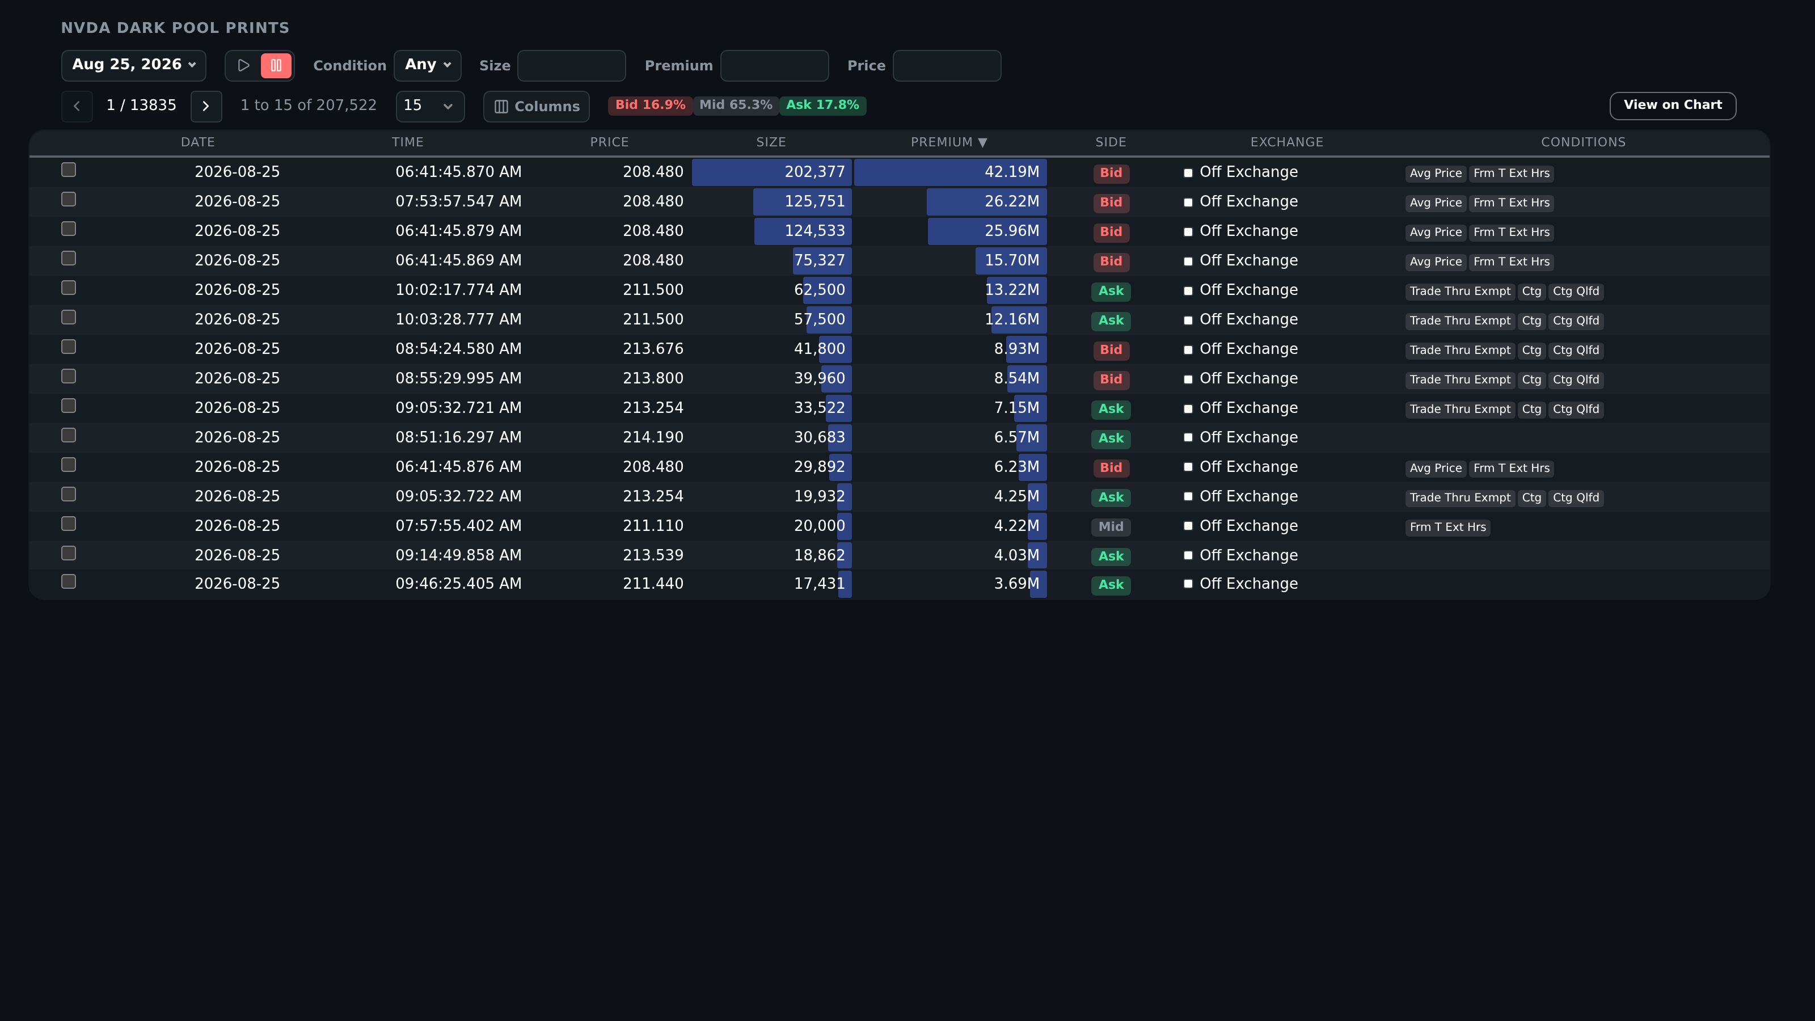
Task: Sort by PREMIUM column header
Action: tap(948, 142)
